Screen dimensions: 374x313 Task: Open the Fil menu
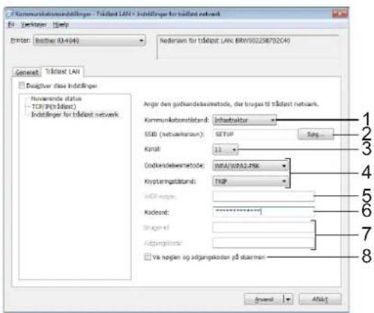coord(11,24)
